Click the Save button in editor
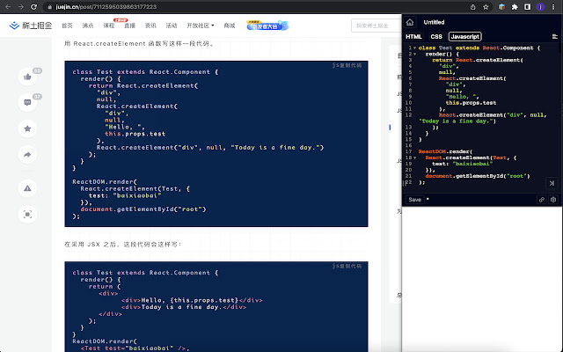The height and width of the screenshot is (352, 563). pos(415,200)
